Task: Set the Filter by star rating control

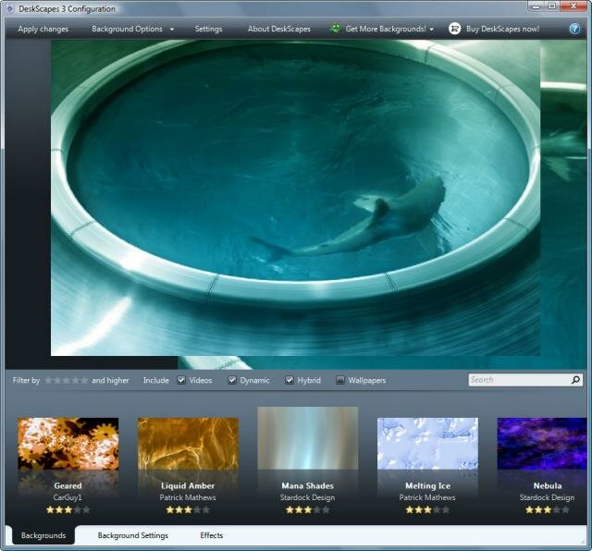Action: (67, 380)
